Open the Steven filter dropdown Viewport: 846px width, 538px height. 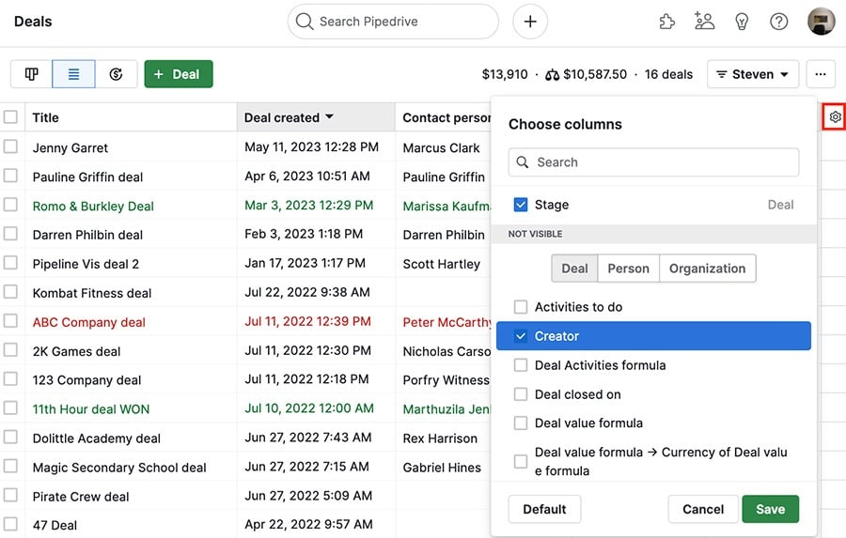click(753, 74)
